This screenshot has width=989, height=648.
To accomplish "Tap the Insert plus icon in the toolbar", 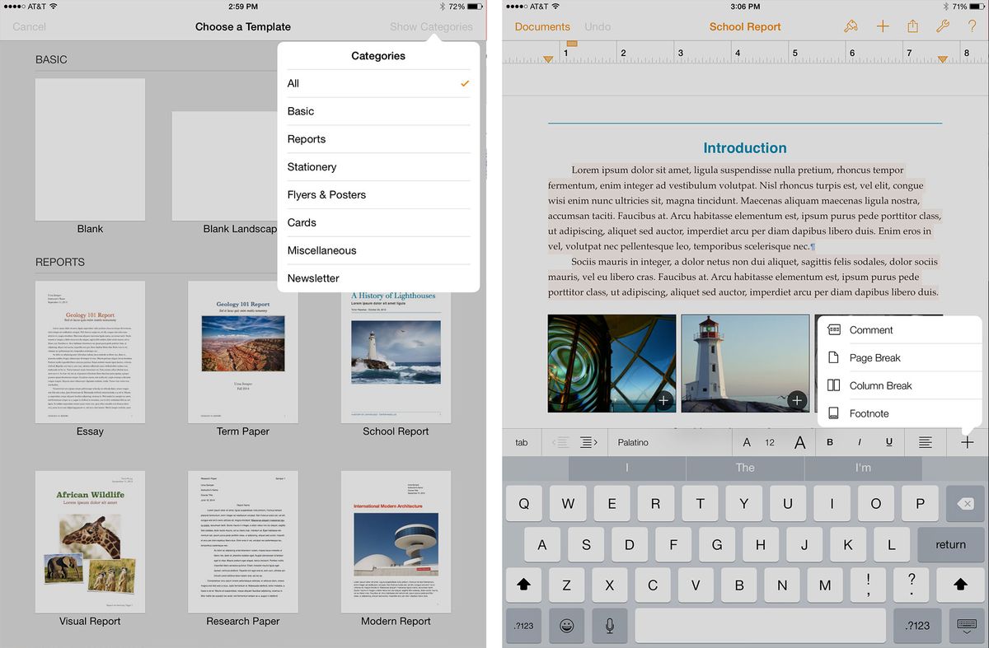I will [x=882, y=26].
